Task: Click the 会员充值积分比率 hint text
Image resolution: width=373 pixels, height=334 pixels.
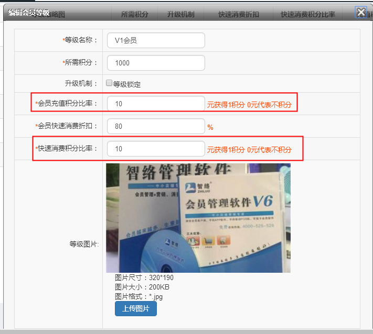Action: [249, 105]
